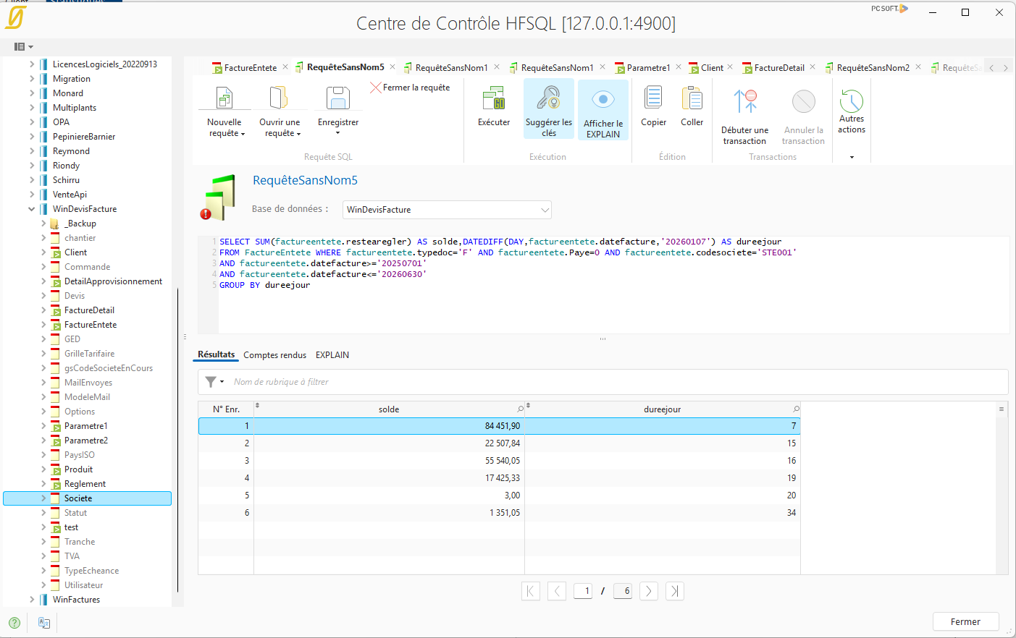
Task: Click the Enregistrer floppy disk icon
Action: click(338, 98)
